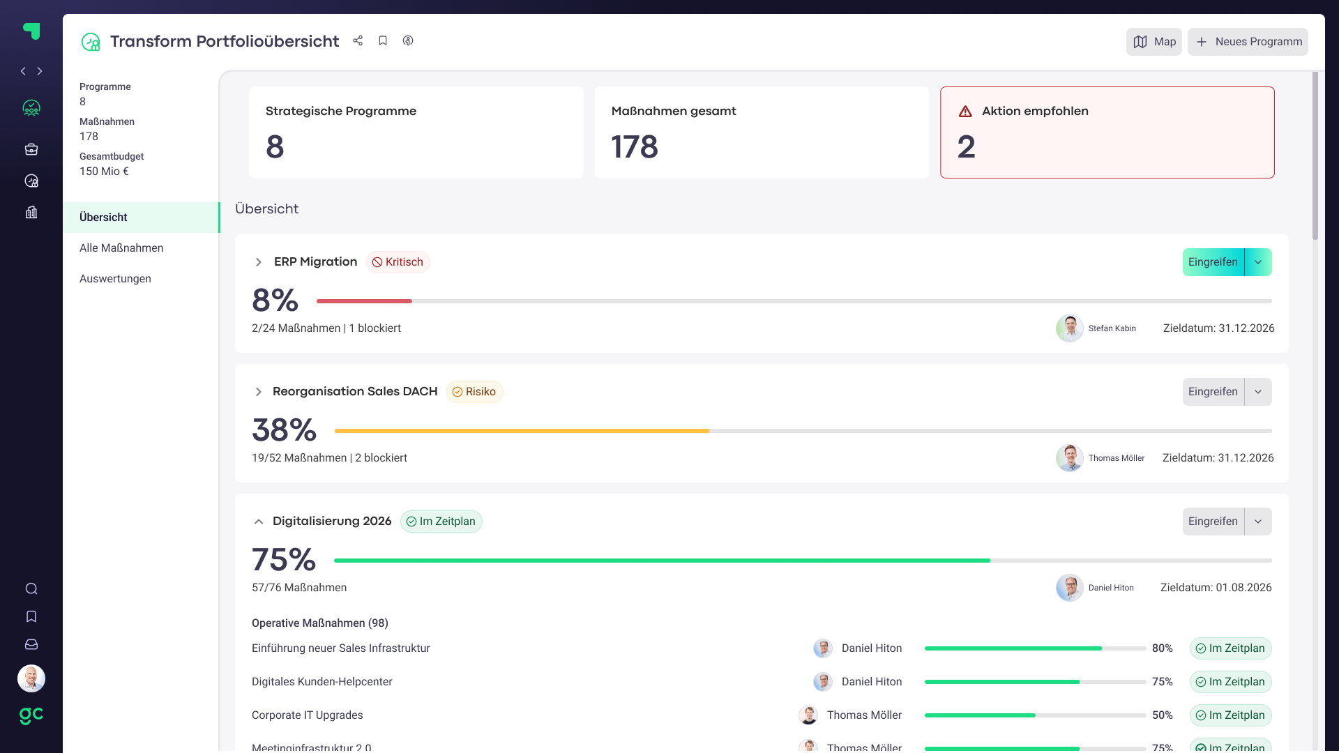The width and height of the screenshot is (1339, 753).
Task: Click the Digitalisierung 2026 title
Action: (332, 522)
